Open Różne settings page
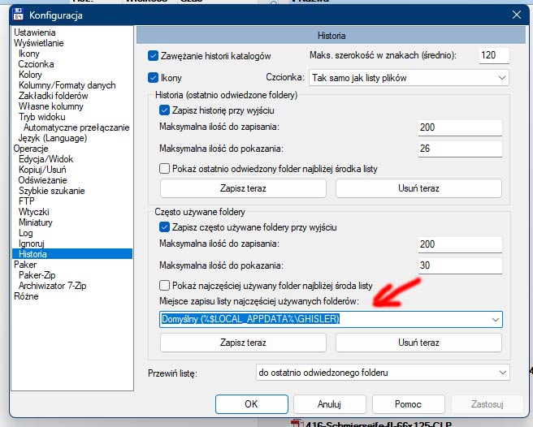This screenshot has height=427, width=533. click(x=26, y=295)
